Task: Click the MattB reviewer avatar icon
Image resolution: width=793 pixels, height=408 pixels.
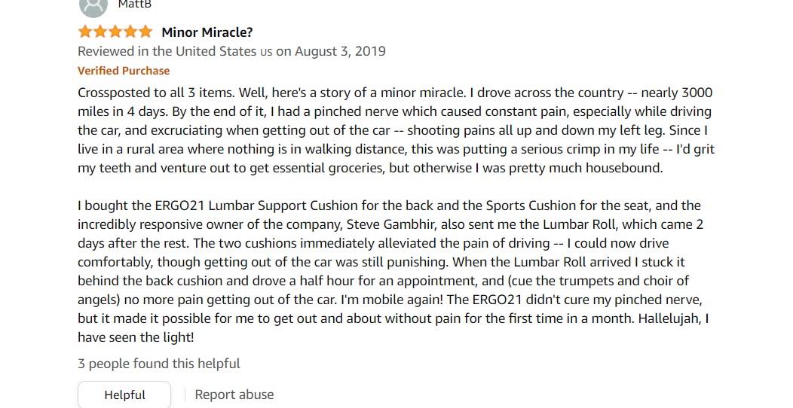Action: click(x=93, y=6)
